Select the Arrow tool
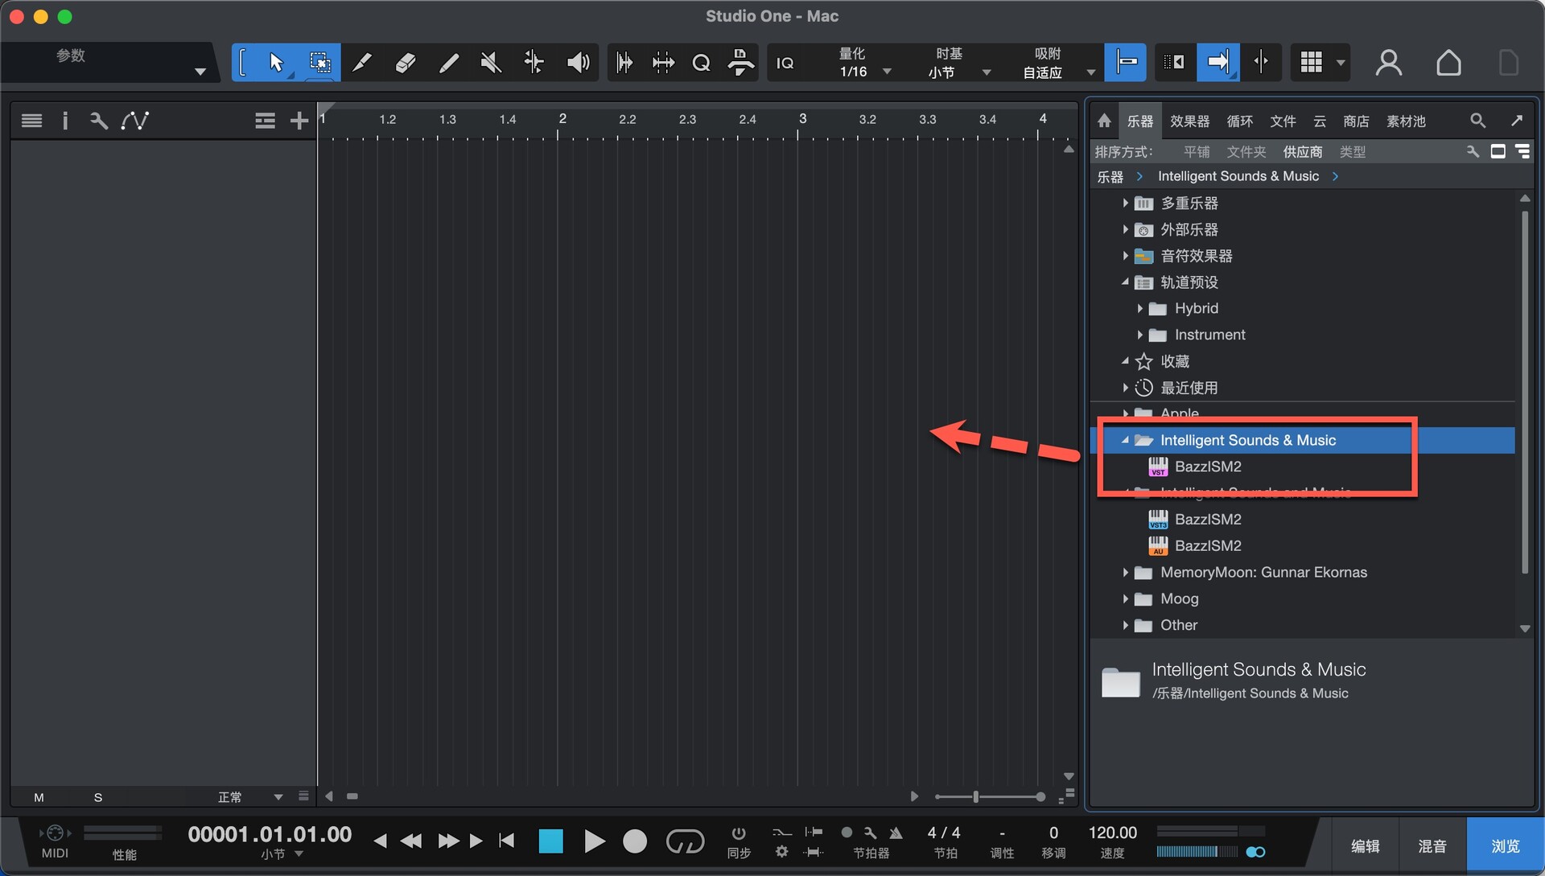 coord(275,63)
